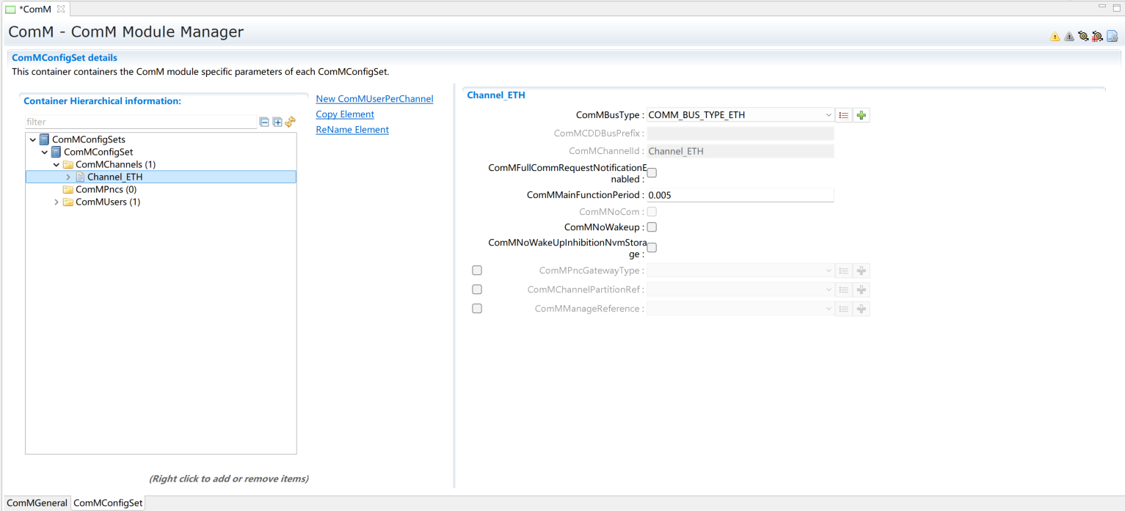Click the yellow refresh arrows beside filter
The image size is (1125, 511).
(290, 122)
